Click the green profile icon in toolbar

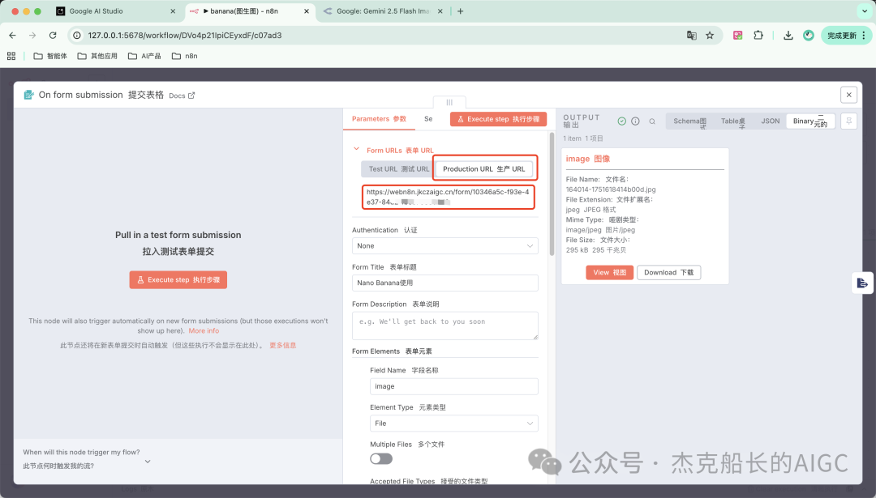(809, 35)
